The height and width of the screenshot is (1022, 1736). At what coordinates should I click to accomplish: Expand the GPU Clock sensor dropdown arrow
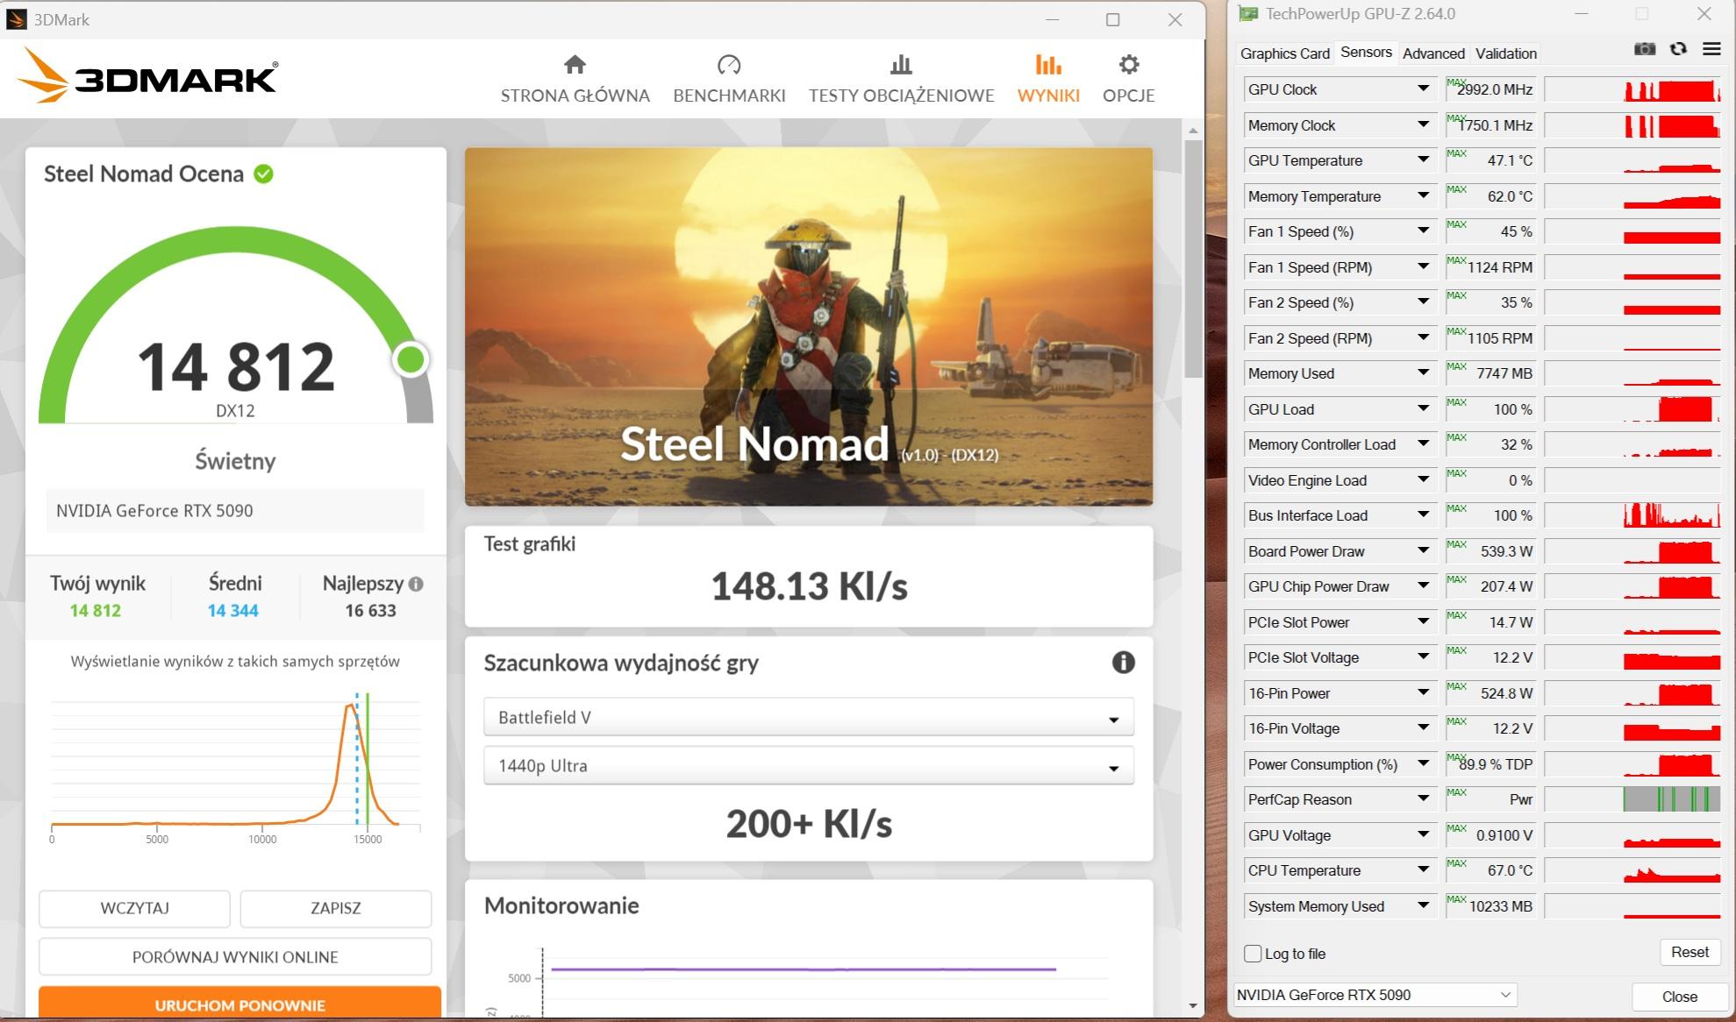(1423, 89)
